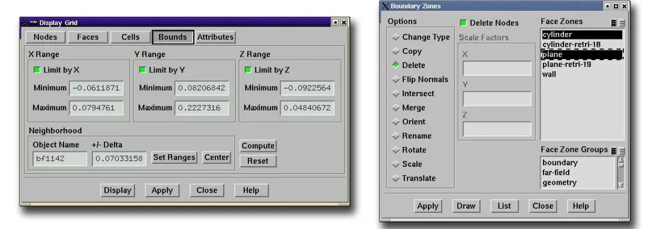Screen dimensions: 648x229
Task: Select the Delete radio option
Action: 409,65
